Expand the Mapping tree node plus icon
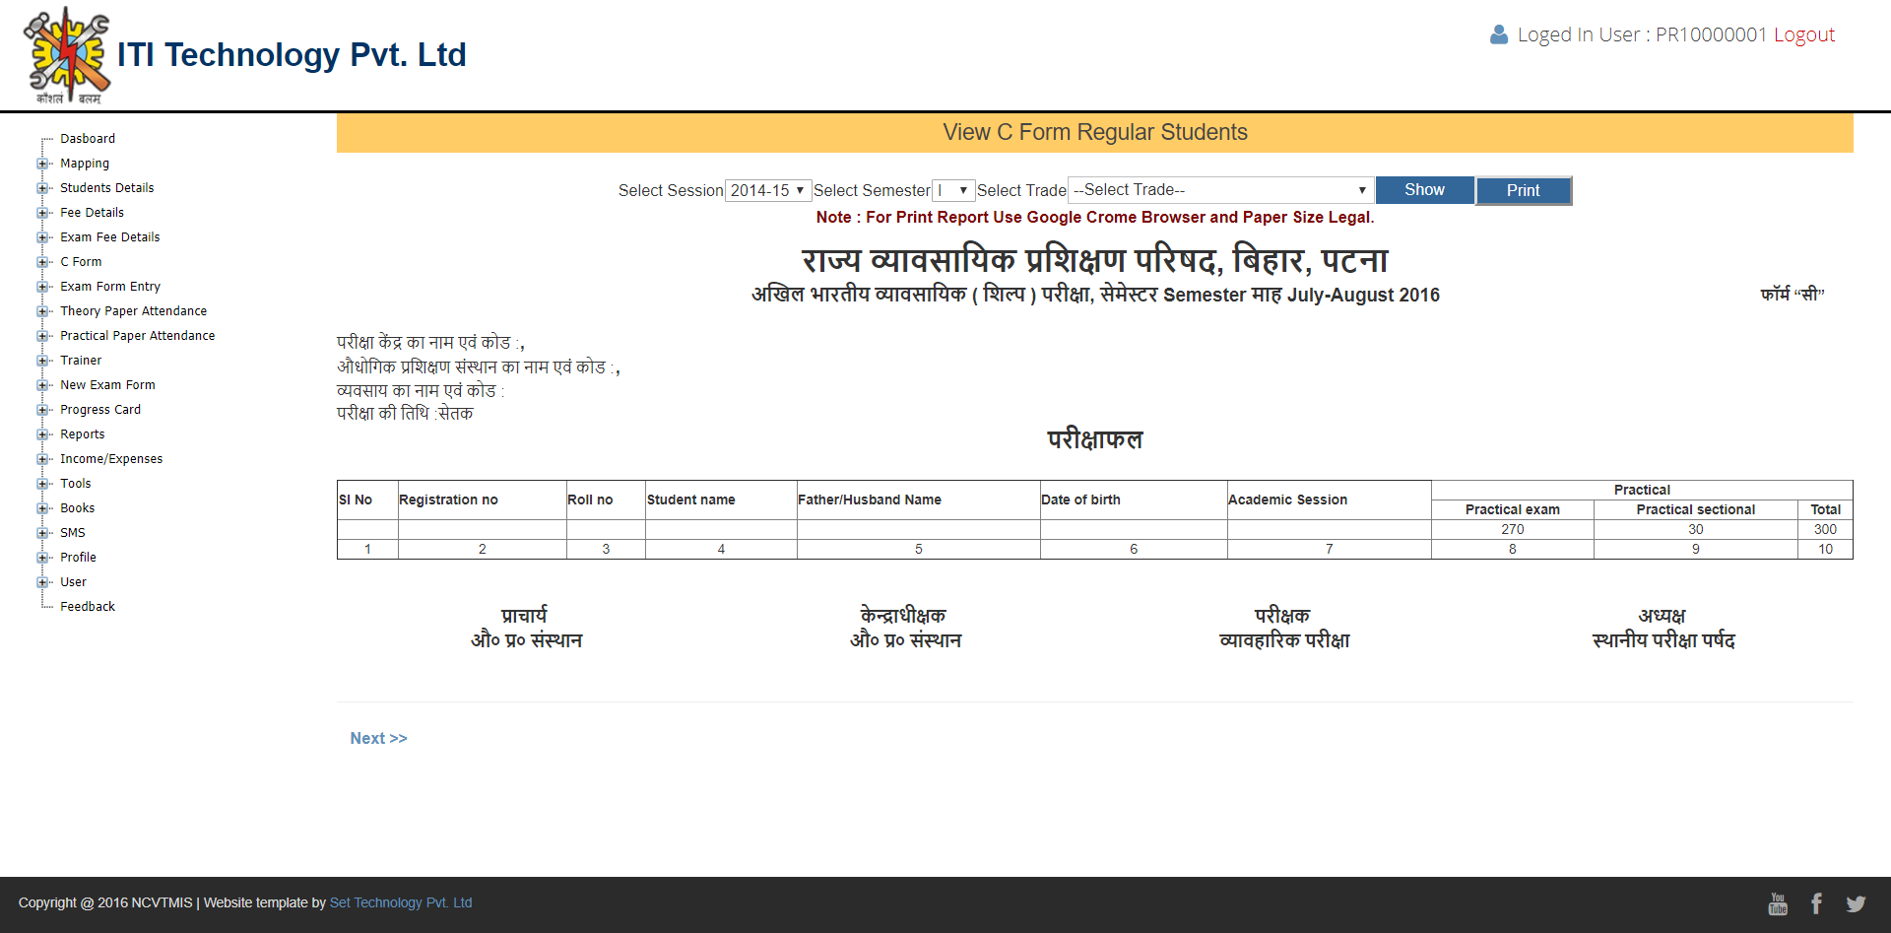This screenshot has height=933, width=1891. [x=42, y=164]
